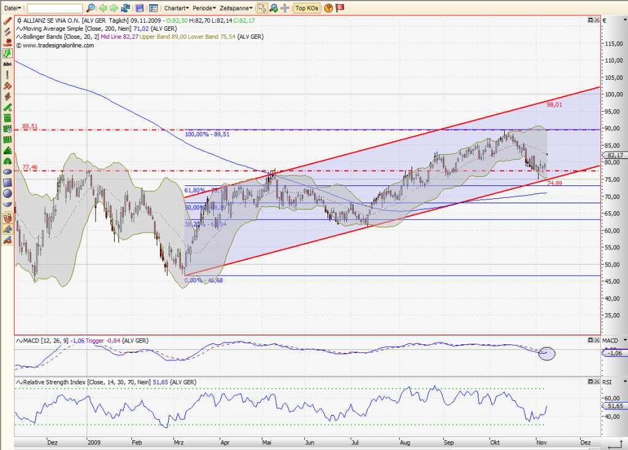Screen dimensions: 628x450
Task: Select the Fibonacci retracement horizontal lines tool
Action: pyautogui.click(x=7, y=118)
